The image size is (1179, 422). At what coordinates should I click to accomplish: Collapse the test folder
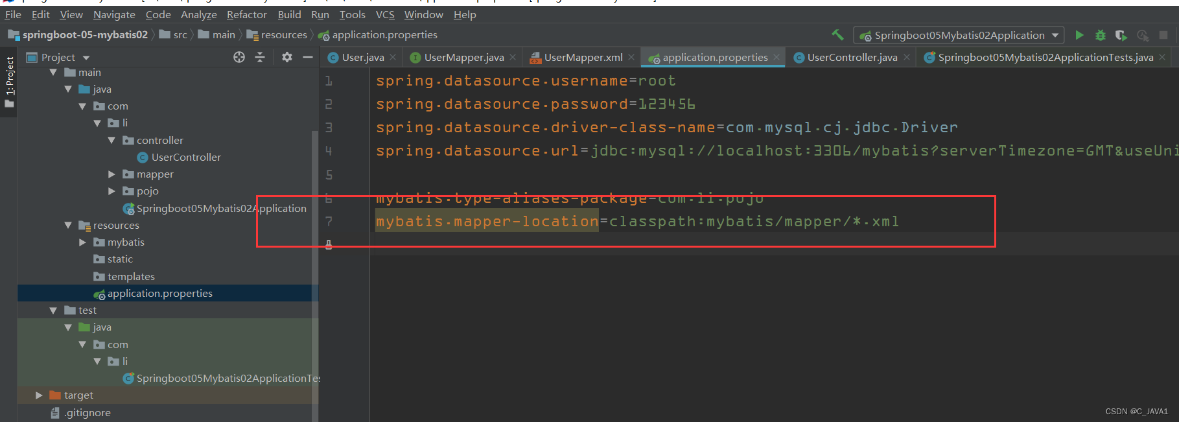point(54,311)
